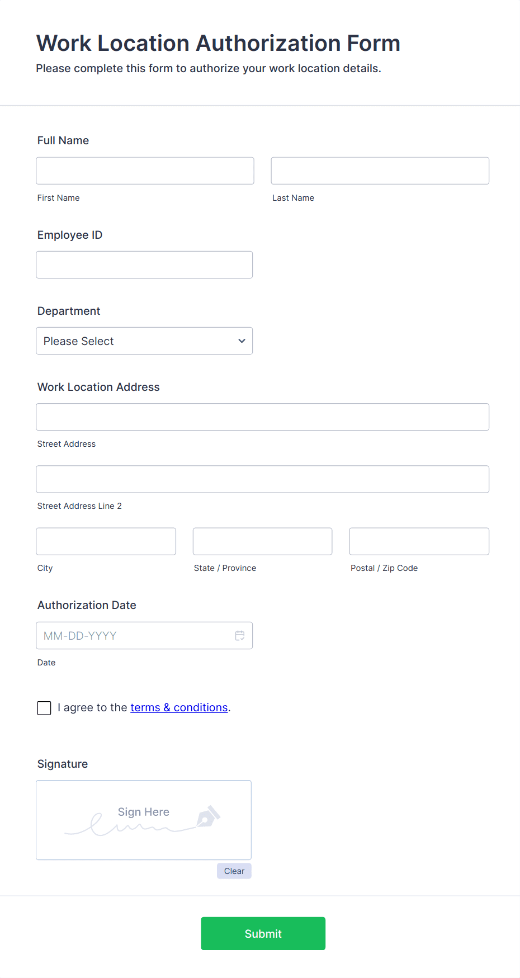Open the calendar date picker icon
This screenshot has height=978, width=520.
239,635
